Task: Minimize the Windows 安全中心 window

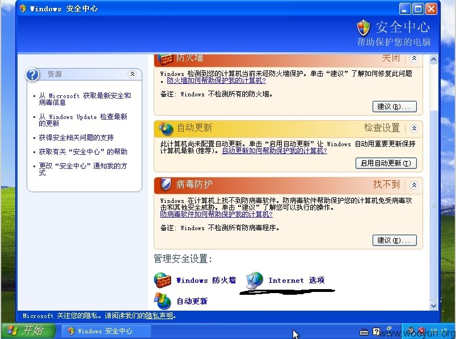Action: click(x=405, y=9)
